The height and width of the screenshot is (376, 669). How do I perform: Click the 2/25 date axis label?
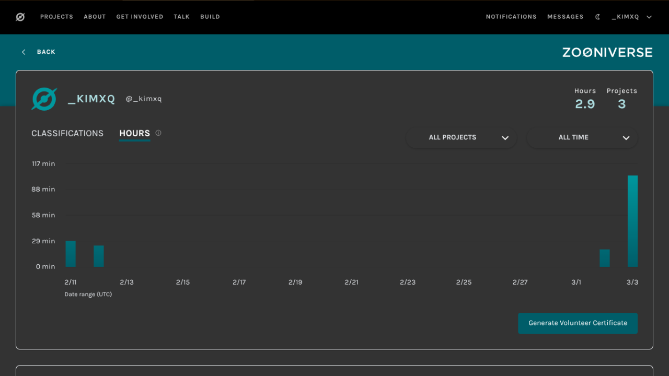(464, 283)
